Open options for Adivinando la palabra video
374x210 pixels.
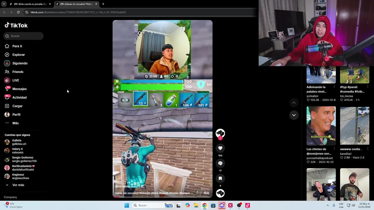click(334, 87)
